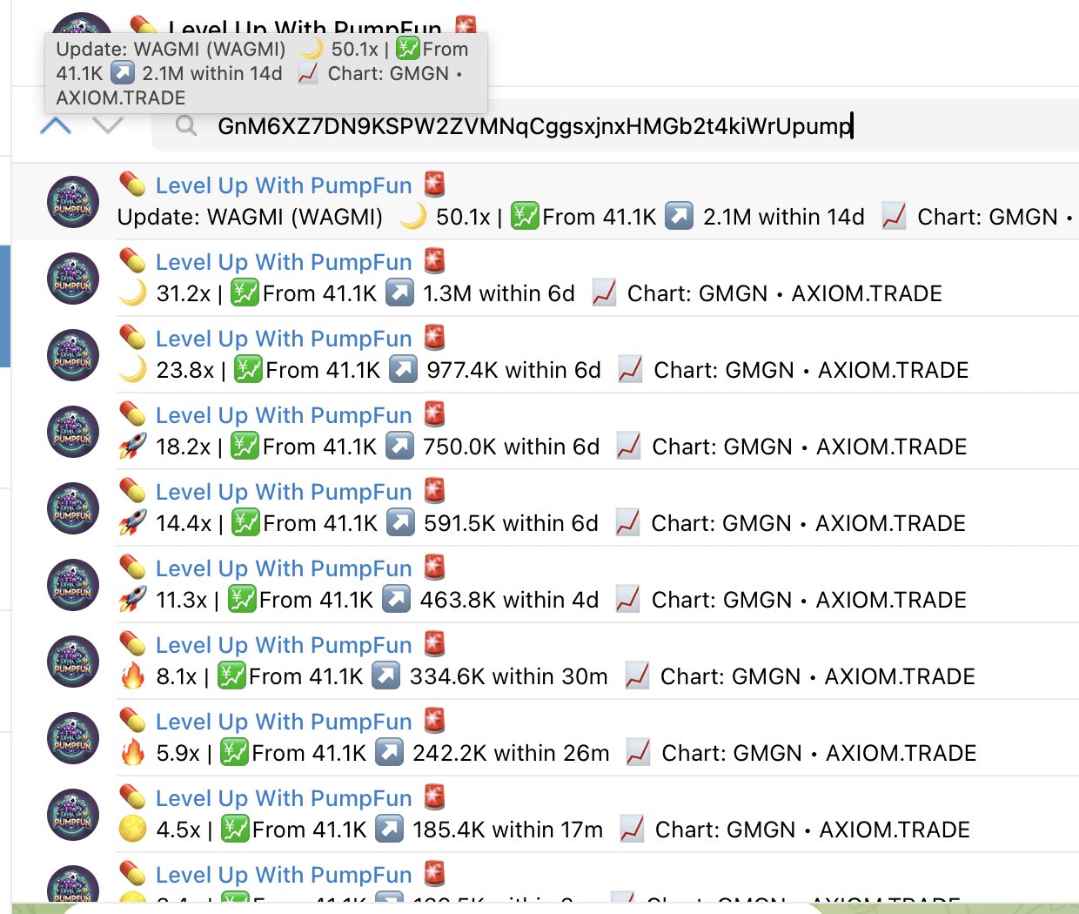Click chart emoji in the 31.2x row
1079x914 pixels.
[x=605, y=293]
